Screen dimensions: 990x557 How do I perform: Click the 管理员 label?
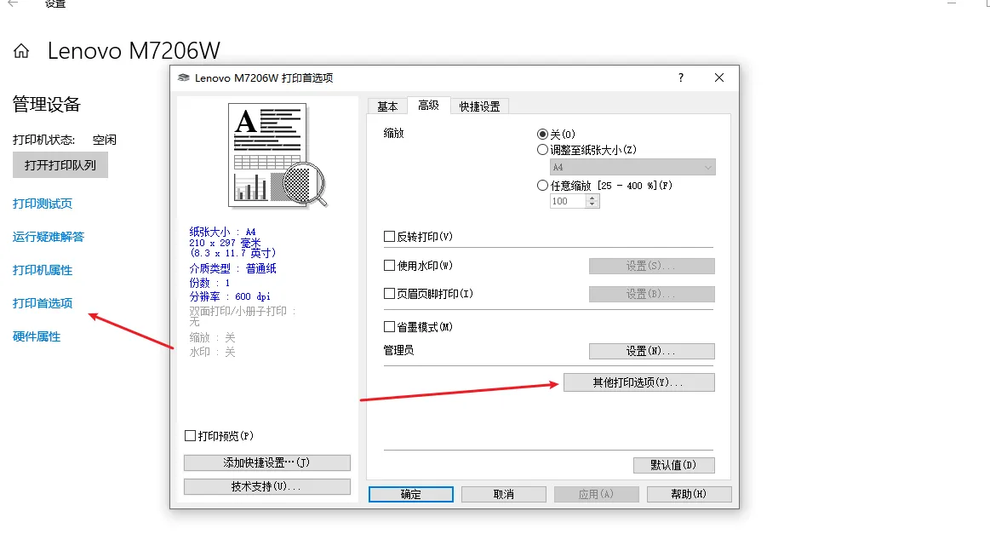[x=399, y=350]
